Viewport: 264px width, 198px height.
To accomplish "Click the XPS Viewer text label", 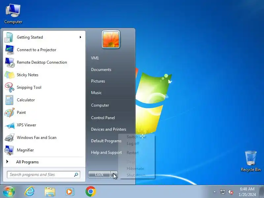I will pos(26,125).
